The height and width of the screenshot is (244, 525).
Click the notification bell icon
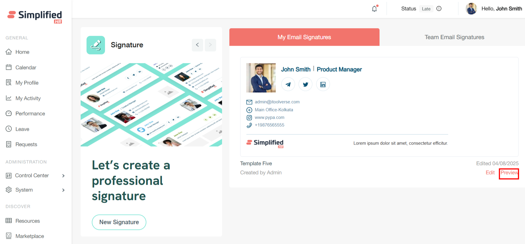[374, 9]
